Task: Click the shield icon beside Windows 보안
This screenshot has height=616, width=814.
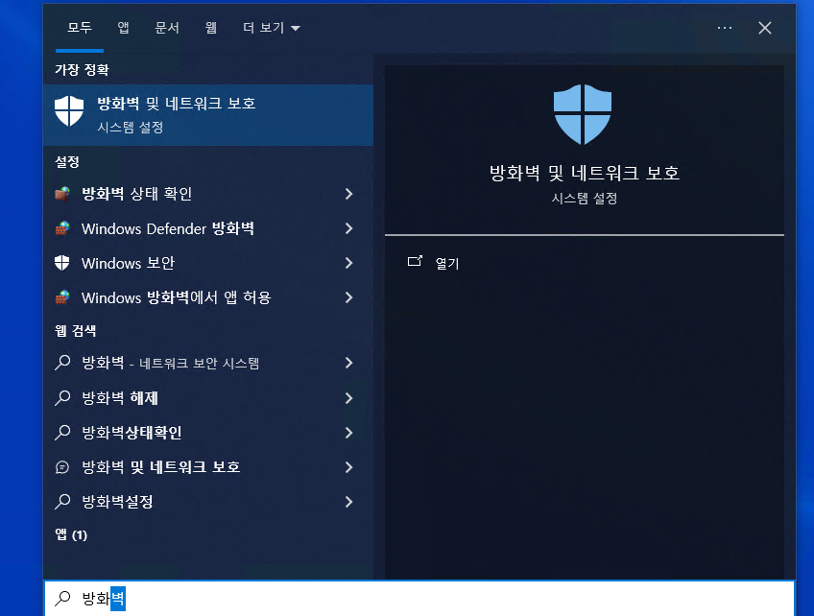Action: tap(62, 263)
